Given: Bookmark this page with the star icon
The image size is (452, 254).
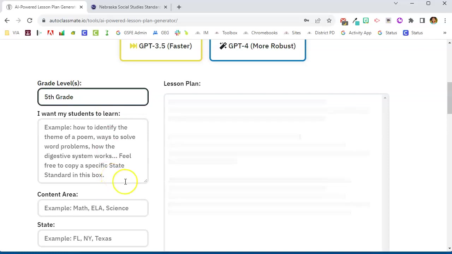Looking at the screenshot, I should click(329, 20).
